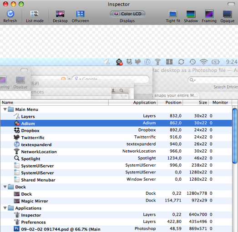Click the Google search field in preview

pyautogui.click(x=111, y=79)
